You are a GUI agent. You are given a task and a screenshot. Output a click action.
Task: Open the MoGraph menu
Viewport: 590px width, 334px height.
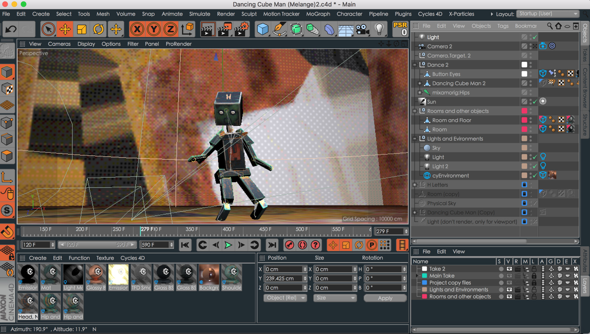click(x=318, y=14)
